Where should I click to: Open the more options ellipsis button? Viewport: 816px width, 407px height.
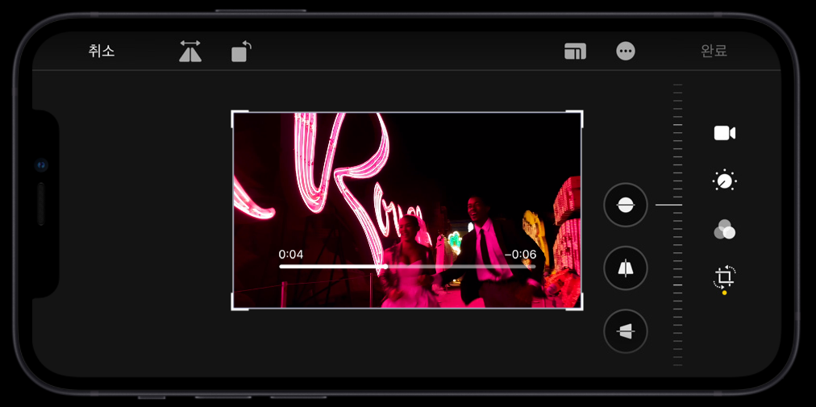coord(626,51)
